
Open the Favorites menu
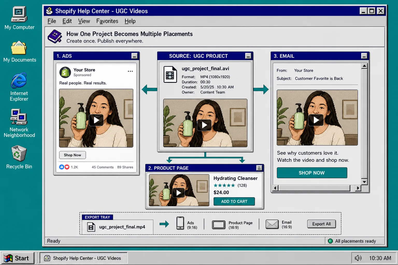pyautogui.click(x=107, y=21)
